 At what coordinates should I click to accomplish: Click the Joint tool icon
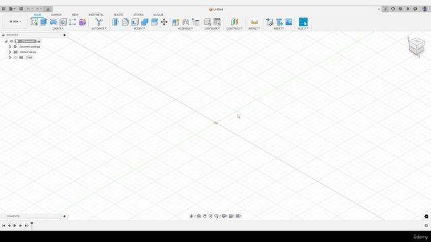click(186, 22)
